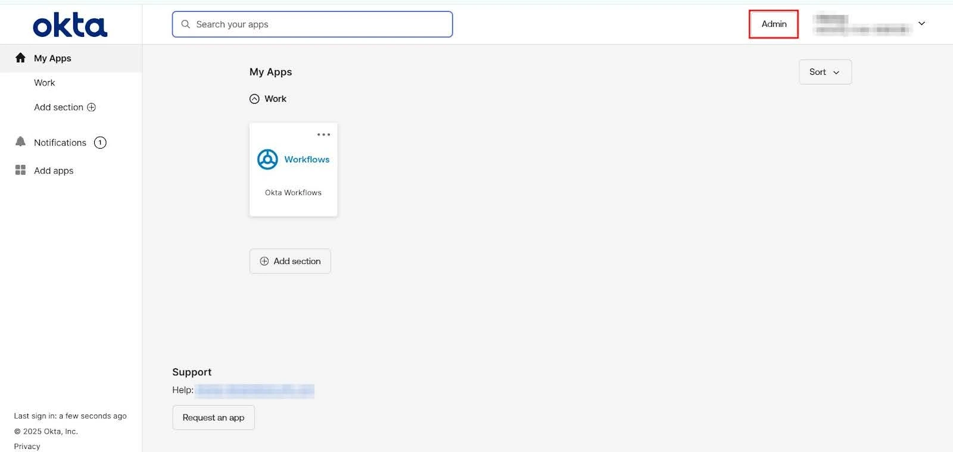953x452 pixels.
Task: Open the Work section in the sidebar
Action: coord(45,83)
